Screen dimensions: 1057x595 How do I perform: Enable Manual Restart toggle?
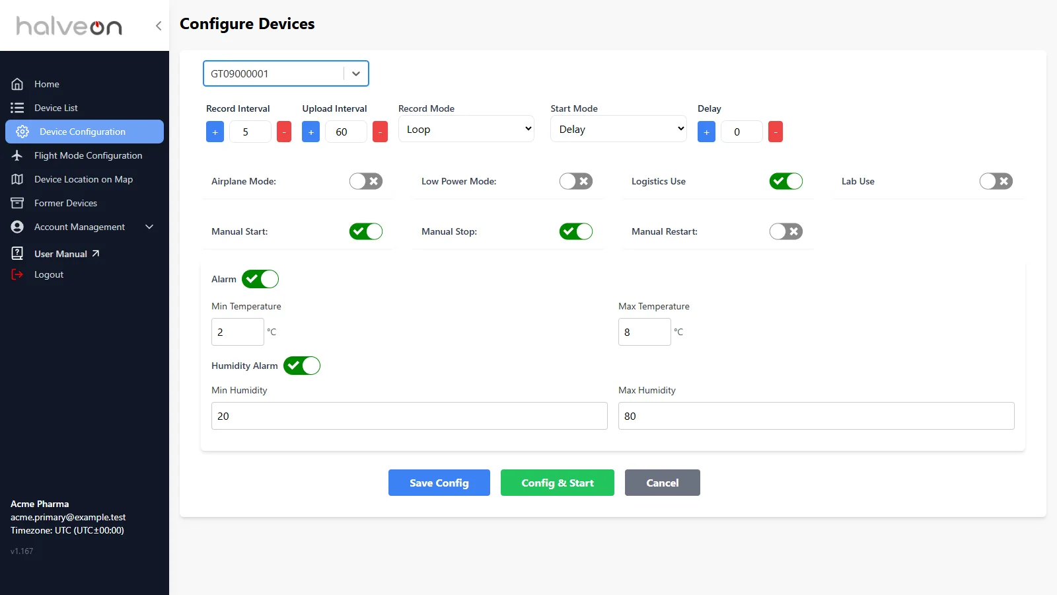(786, 231)
